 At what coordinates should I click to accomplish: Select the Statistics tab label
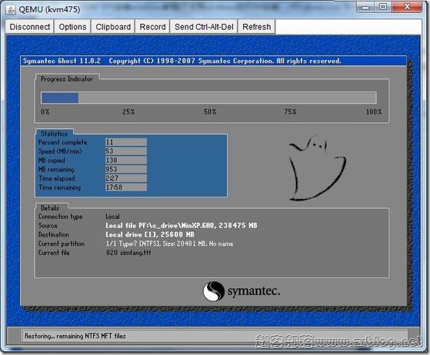[54, 134]
